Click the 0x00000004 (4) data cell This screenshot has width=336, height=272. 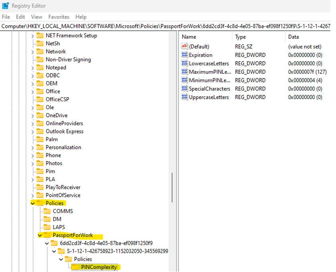coord(305,80)
